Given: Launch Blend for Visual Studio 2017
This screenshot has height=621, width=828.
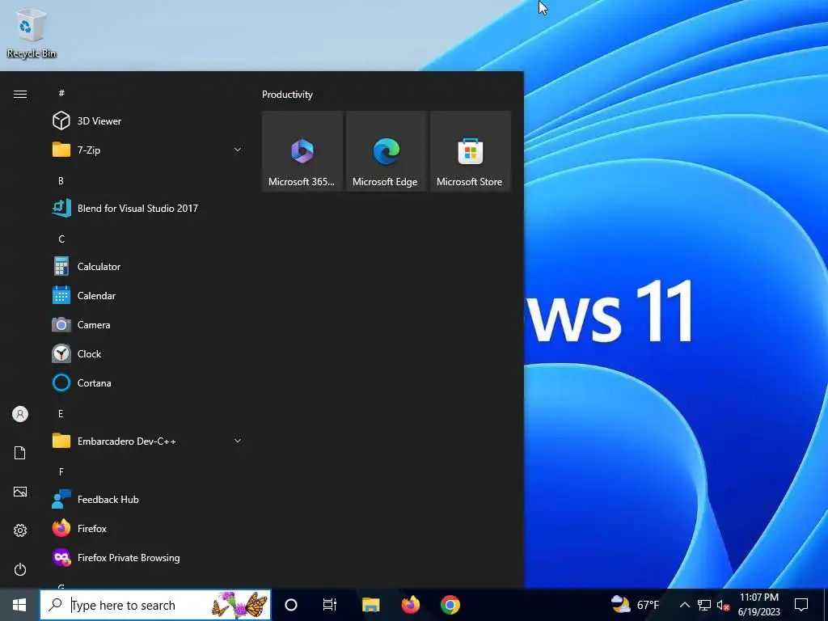Looking at the screenshot, I should [148, 208].
